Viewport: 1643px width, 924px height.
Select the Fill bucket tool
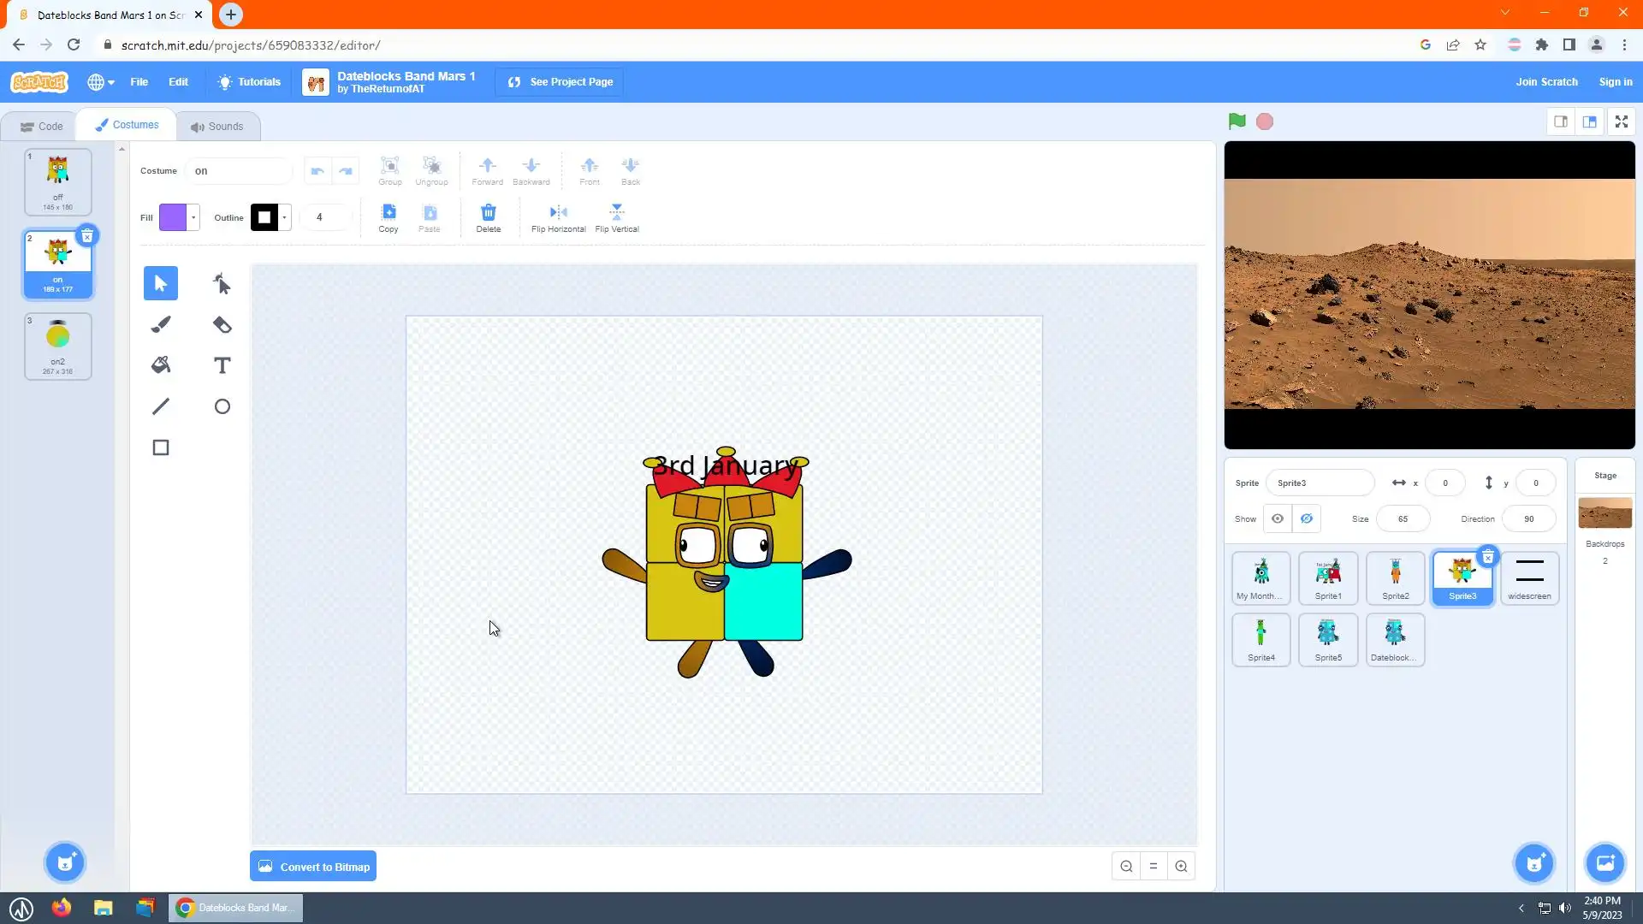161,365
